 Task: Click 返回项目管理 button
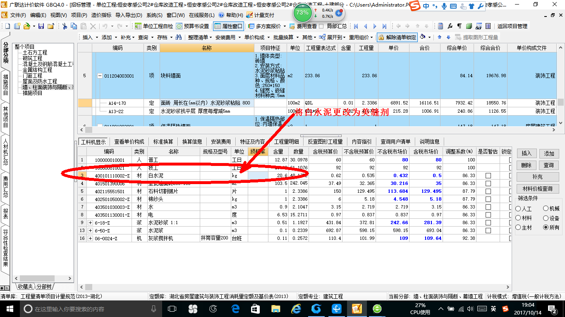512,26
